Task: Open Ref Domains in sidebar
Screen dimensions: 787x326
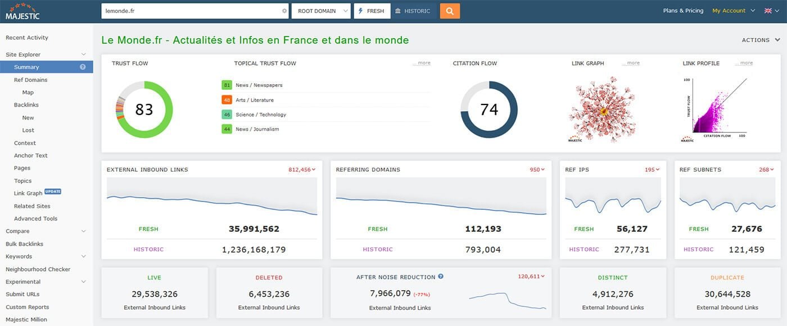Action: click(31, 80)
